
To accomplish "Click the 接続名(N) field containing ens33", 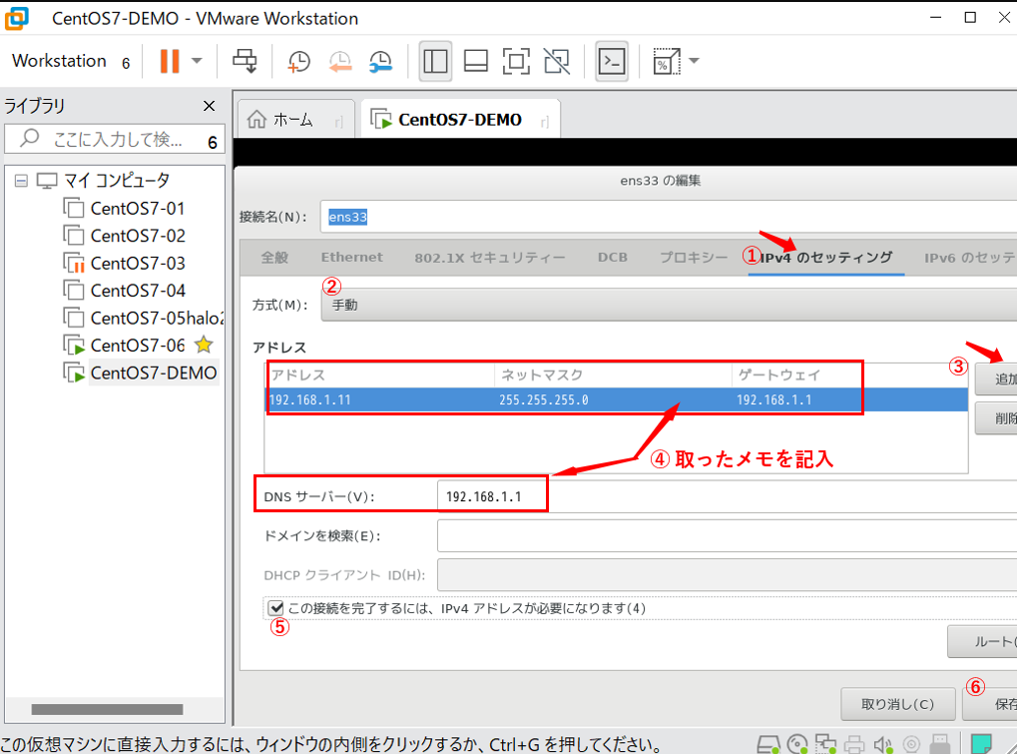I will click(669, 216).
